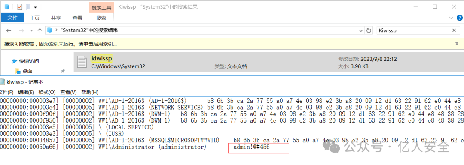Image resolution: width=464 pixels, height=165 pixels.
Task: Maximize the Explorer window
Action: pos(435,6)
